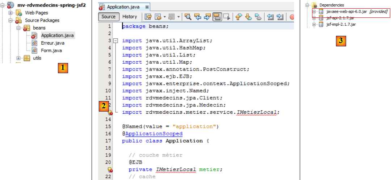Collapse the beans package node
Image resolution: width=391 pixels, height=180 pixels.
click(x=18, y=28)
